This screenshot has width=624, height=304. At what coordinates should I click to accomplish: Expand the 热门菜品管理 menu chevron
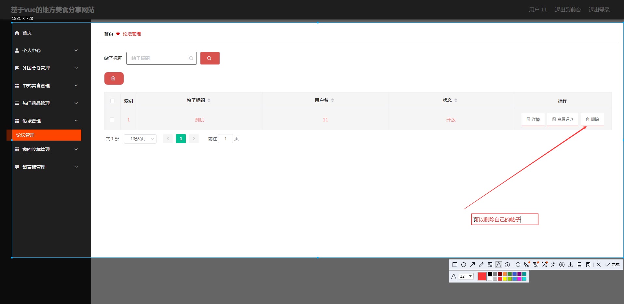pos(76,103)
